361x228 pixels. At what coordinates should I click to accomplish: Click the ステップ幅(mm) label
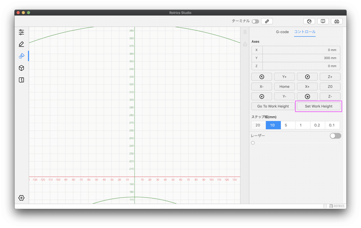coord(264,117)
